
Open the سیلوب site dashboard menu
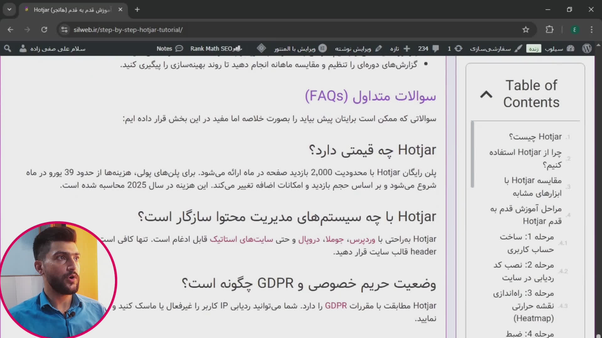click(x=560, y=49)
